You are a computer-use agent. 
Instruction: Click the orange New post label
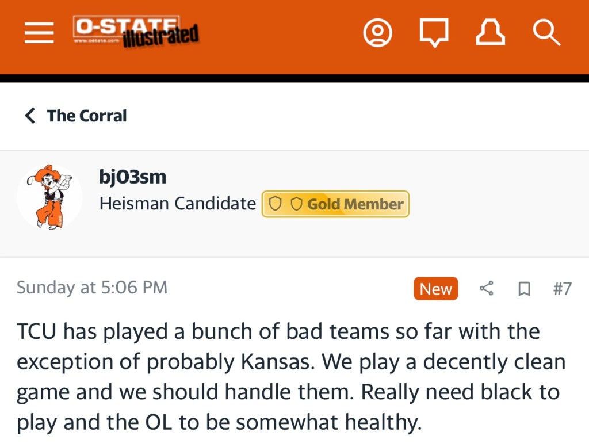[435, 289]
